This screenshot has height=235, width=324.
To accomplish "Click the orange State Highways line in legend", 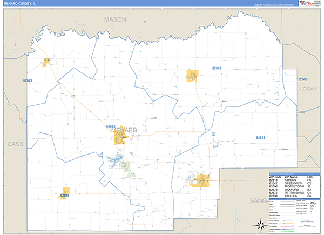I will pyautogui.click(x=287, y=224).
